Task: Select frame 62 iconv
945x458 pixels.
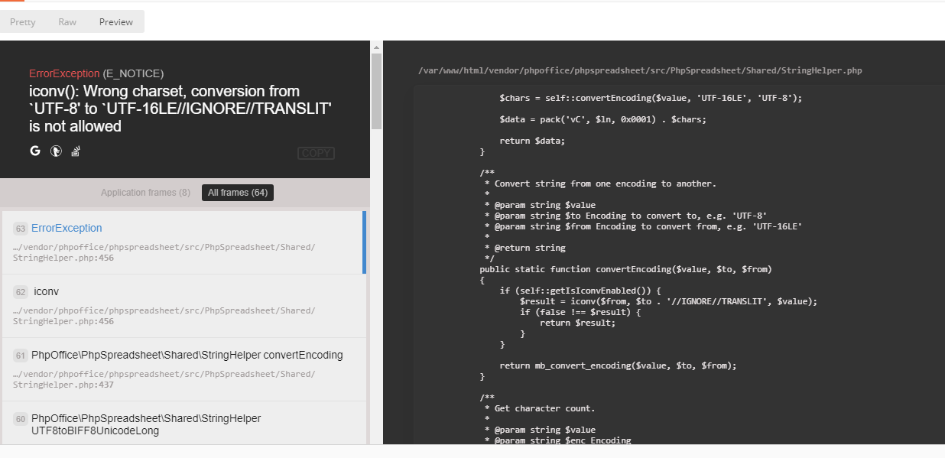Action: coord(46,291)
